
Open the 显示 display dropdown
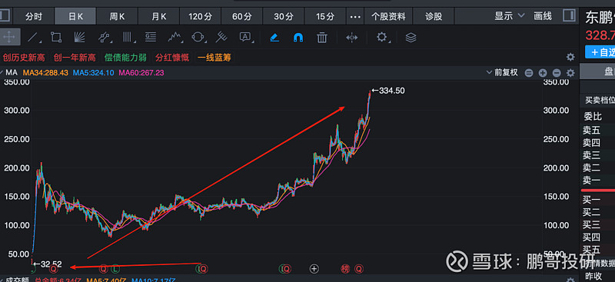[509, 16]
